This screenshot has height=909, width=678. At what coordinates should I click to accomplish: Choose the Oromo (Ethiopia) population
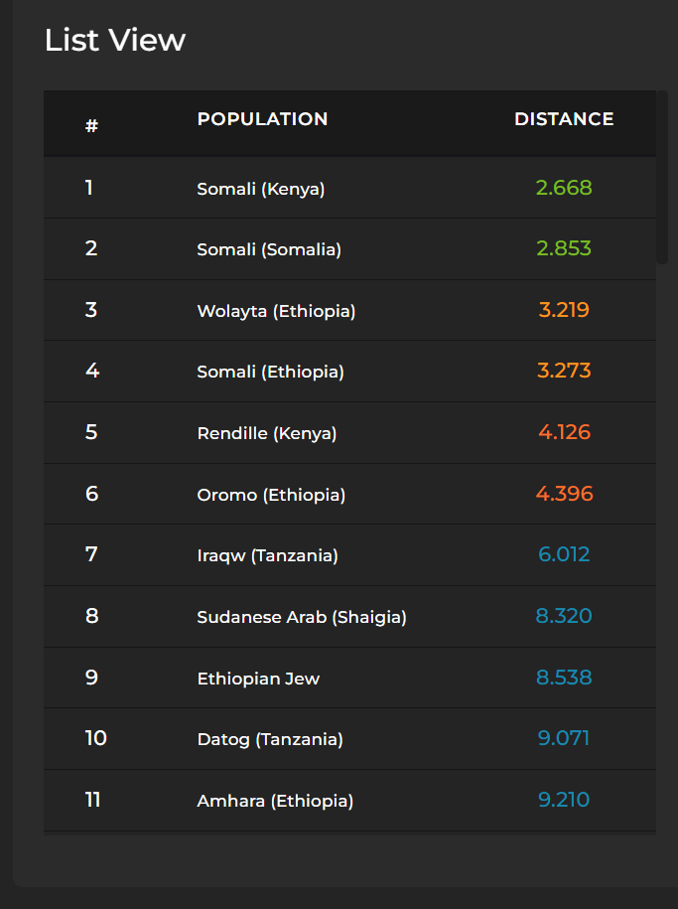tap(271, 495)
